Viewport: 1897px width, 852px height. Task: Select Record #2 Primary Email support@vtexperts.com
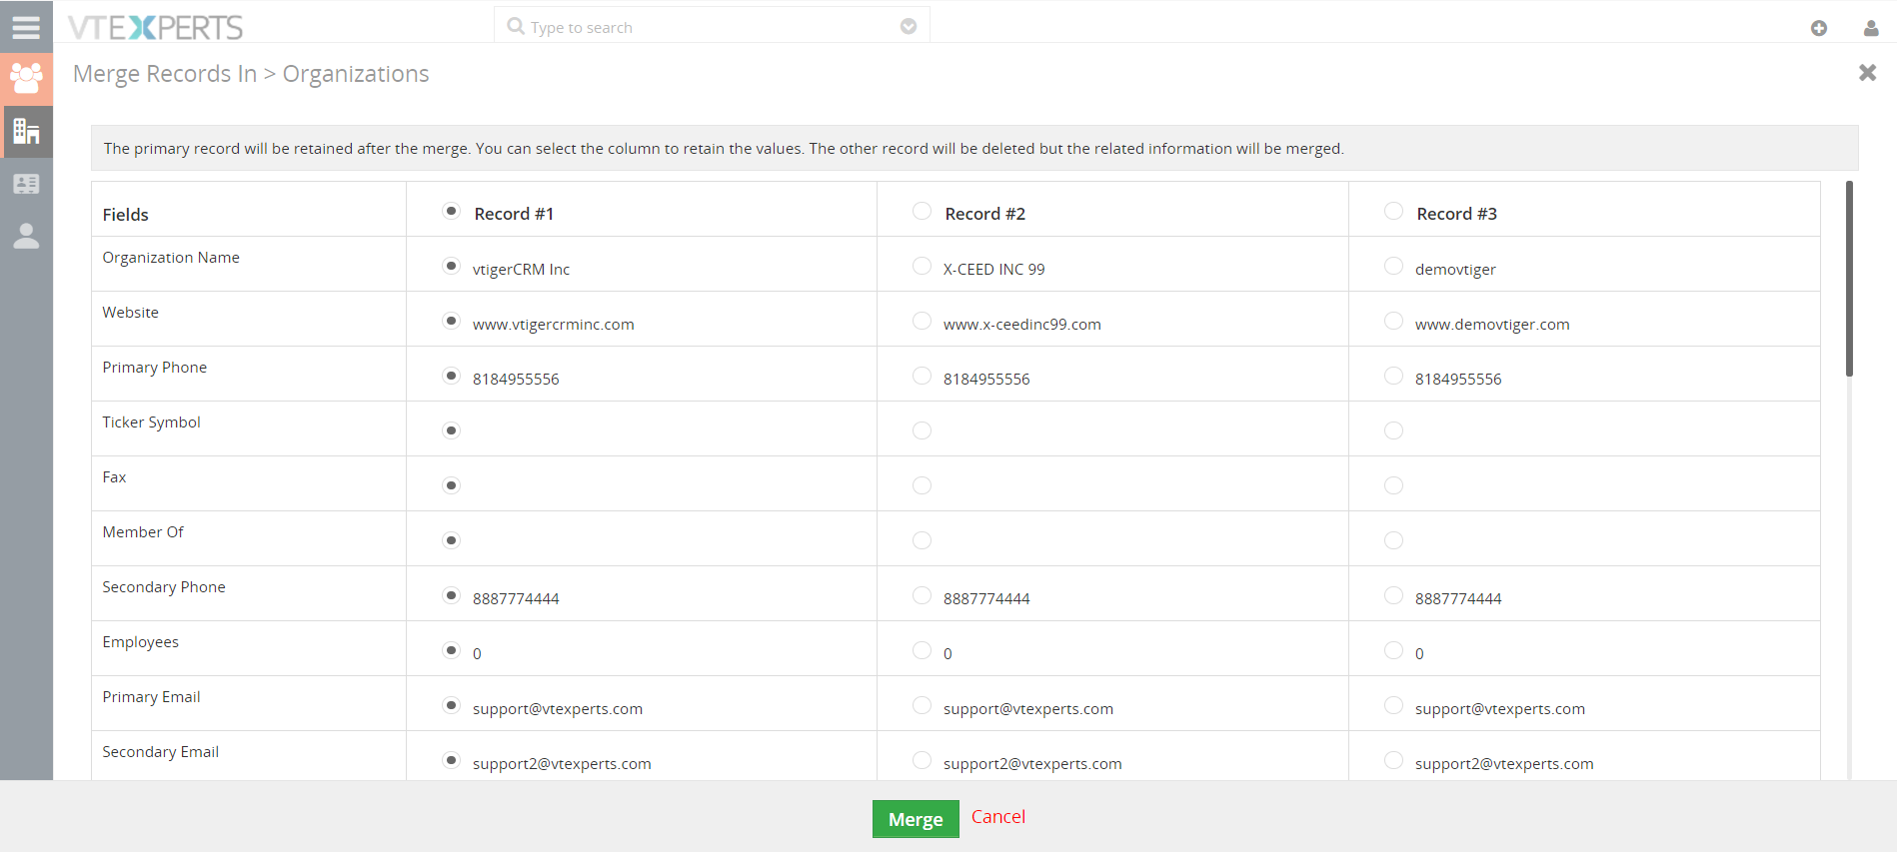[923, 705]
